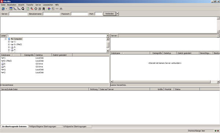Expand D: (FileZ) in local tree
The height and width of the screenshot is (133, 220).
9,44
